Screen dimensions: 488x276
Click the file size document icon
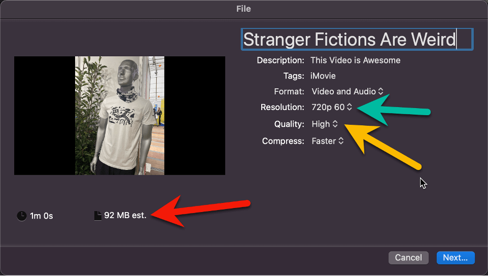coord(98,216)
